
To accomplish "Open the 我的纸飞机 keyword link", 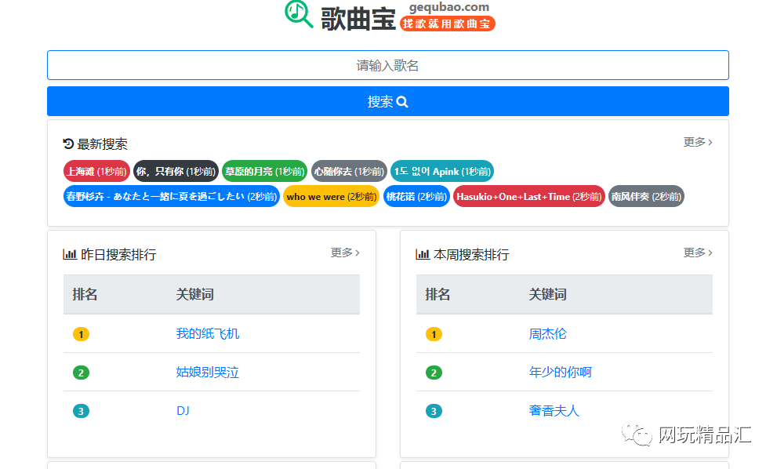I will click(x=208, y=333).
